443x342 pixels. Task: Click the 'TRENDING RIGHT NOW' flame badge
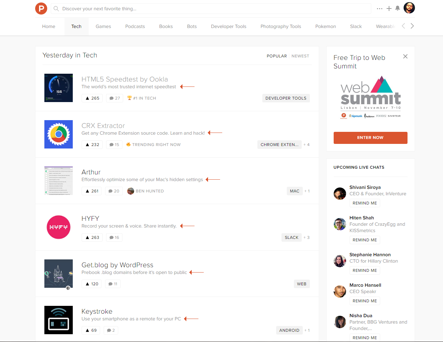pyautogui.click(x=153, y=145)
